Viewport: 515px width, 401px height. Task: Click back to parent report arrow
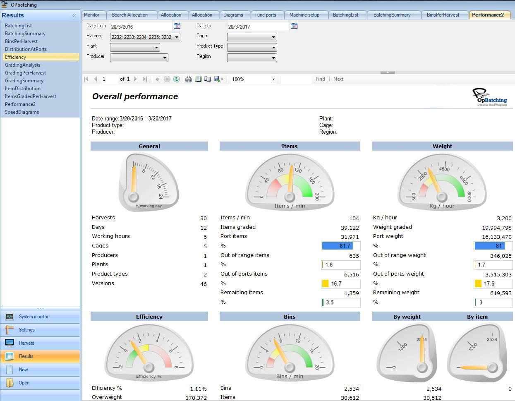(x=158, y=79)
